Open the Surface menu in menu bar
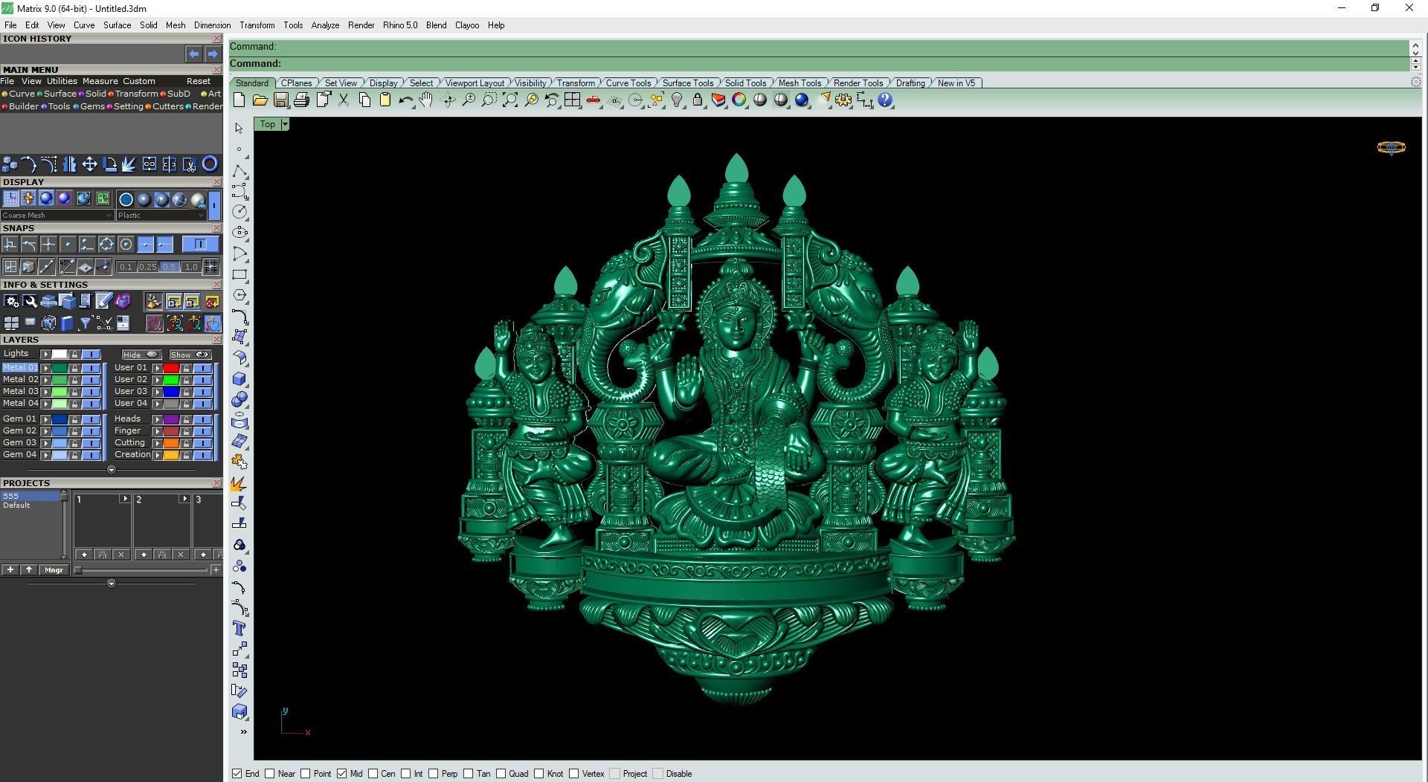 (117, 25)
